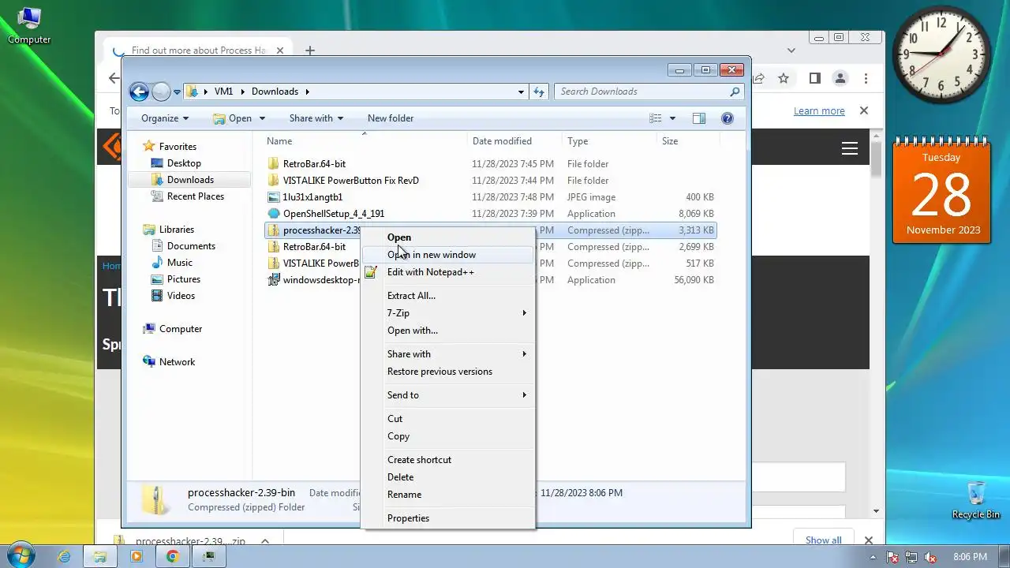
Task: Select the OpenShellSetup_4_4_191 application icon
Action: tap(274, 214)
